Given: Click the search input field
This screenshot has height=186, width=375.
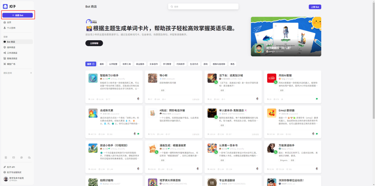Looking at the screenshot, I should [x=203, y=7].
